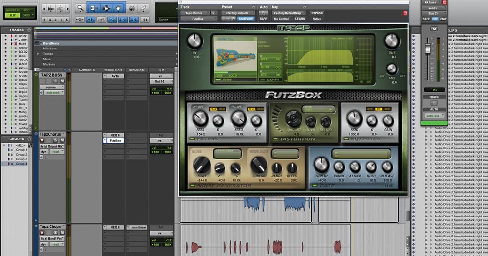Click the horn throw send on Tapz Chops

[x=139, y=227]
